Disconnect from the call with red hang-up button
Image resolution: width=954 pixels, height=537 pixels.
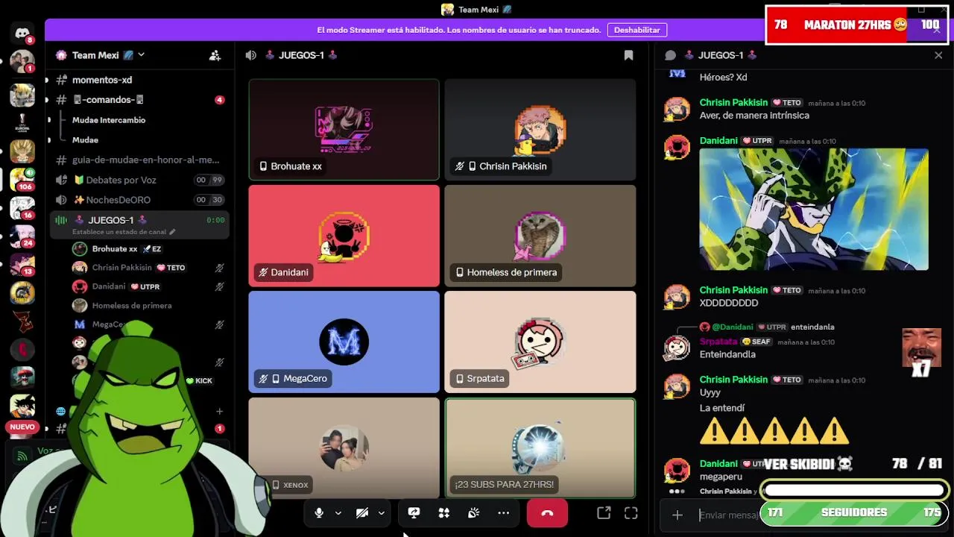(547, 513)
